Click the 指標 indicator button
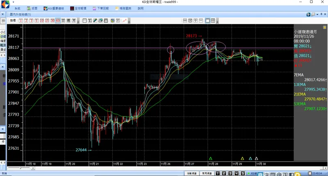The width and height of the screenshot is (328, 176). tap(13, 21)
